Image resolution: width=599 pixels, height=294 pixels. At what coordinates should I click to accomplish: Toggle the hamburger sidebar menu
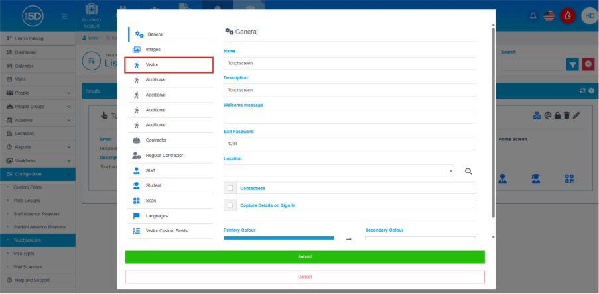coord(64,16)
